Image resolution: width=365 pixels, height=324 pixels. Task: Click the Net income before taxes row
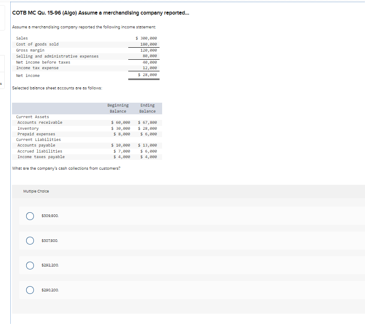[x=87, y=62]
